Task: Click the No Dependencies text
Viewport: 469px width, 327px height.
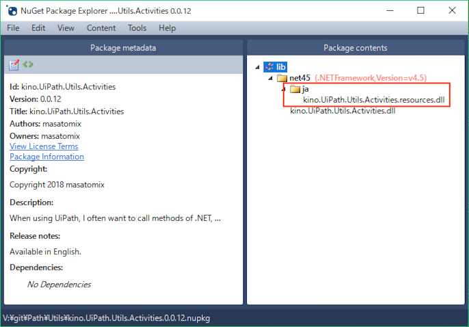Action: coord(59,285)
